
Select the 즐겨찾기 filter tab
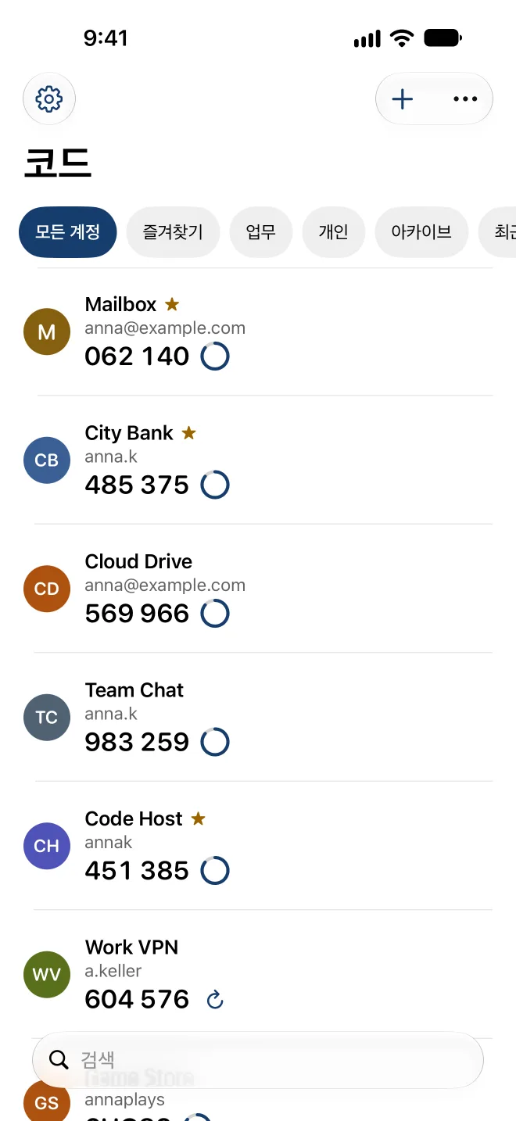173,232
